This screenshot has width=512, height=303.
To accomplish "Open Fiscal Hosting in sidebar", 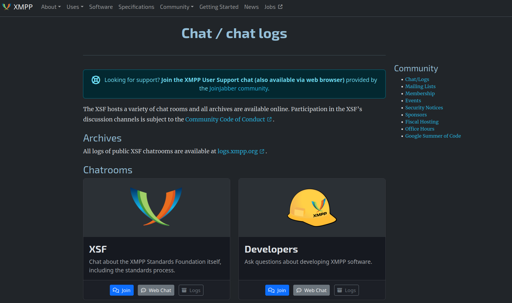I will point(422,122).
